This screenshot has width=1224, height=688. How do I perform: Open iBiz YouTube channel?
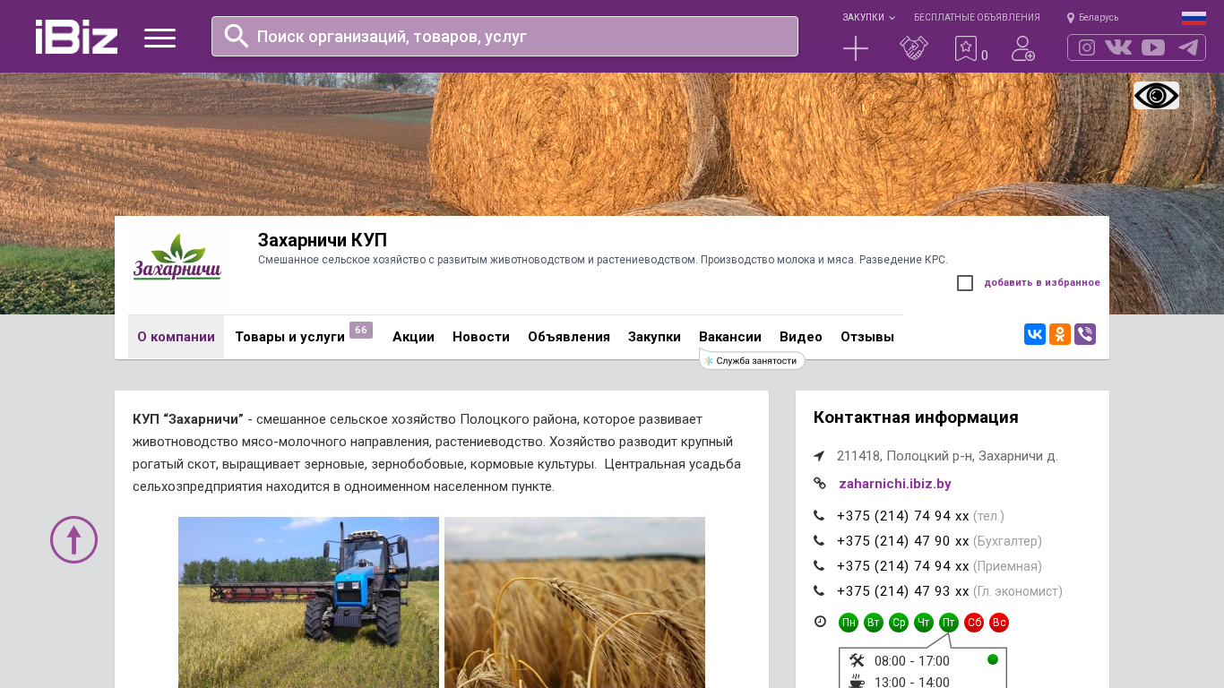[x=1153, y=47]
